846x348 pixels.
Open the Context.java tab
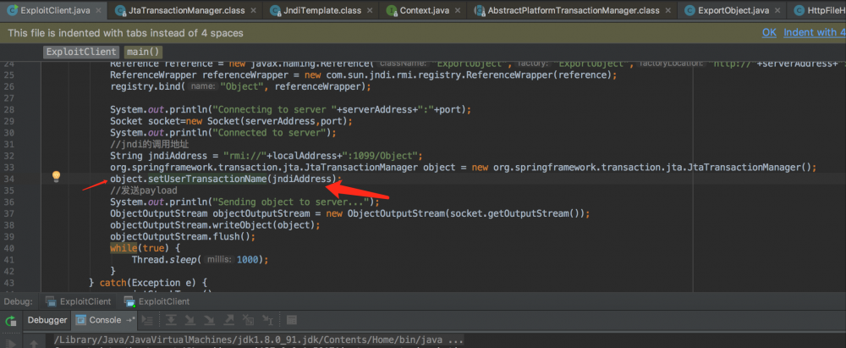422,10
